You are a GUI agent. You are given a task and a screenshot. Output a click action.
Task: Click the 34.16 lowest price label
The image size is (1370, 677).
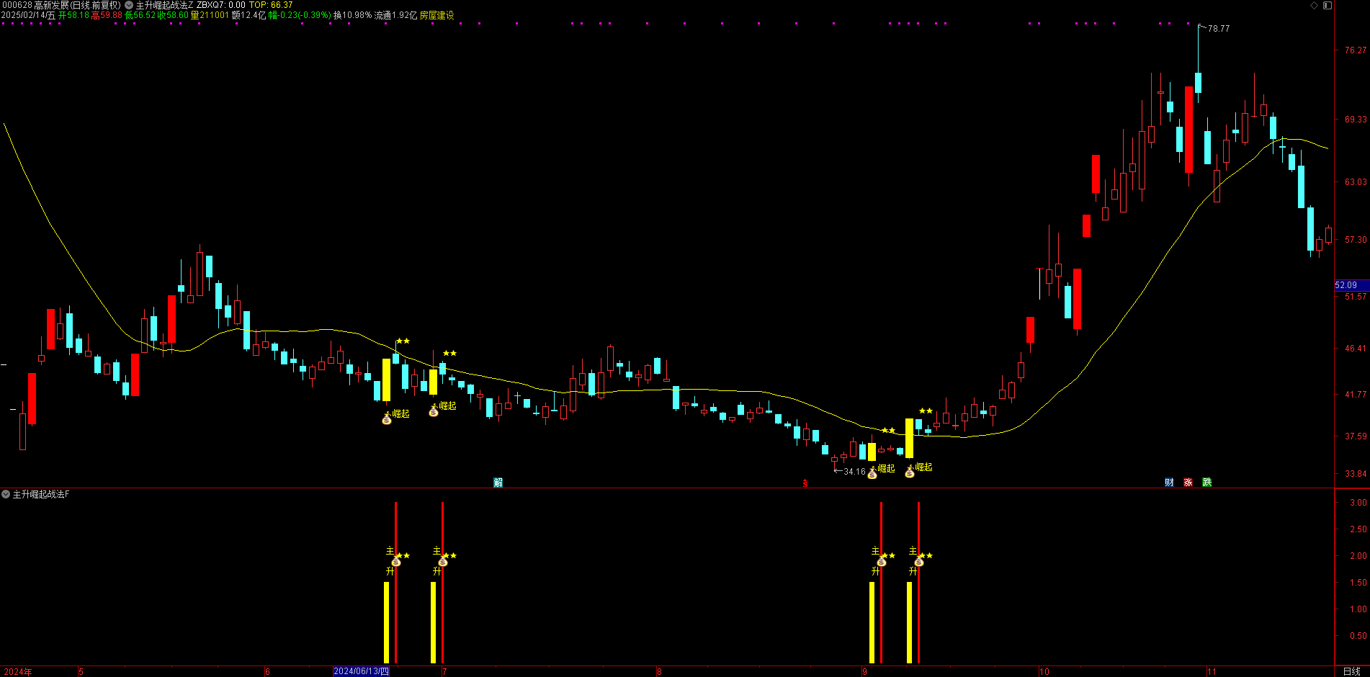coord(854,472)
